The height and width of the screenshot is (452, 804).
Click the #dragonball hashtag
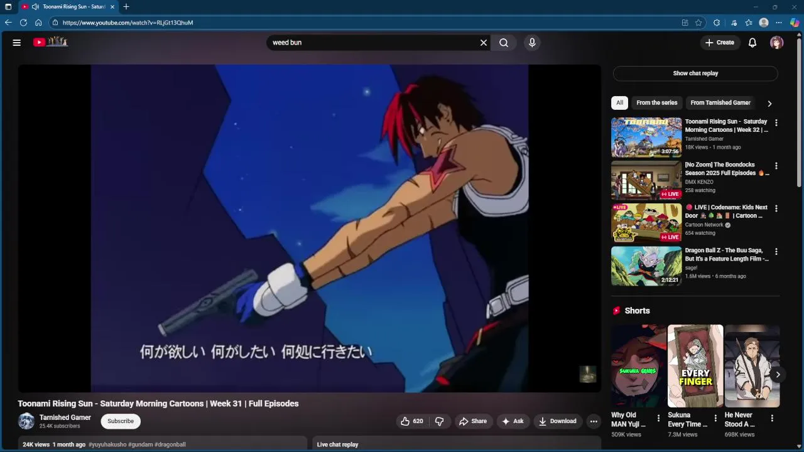170,444
